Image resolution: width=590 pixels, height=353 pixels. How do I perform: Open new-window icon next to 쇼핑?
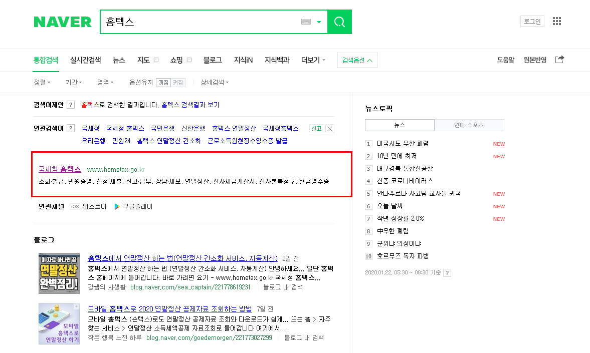coord(189,60)
